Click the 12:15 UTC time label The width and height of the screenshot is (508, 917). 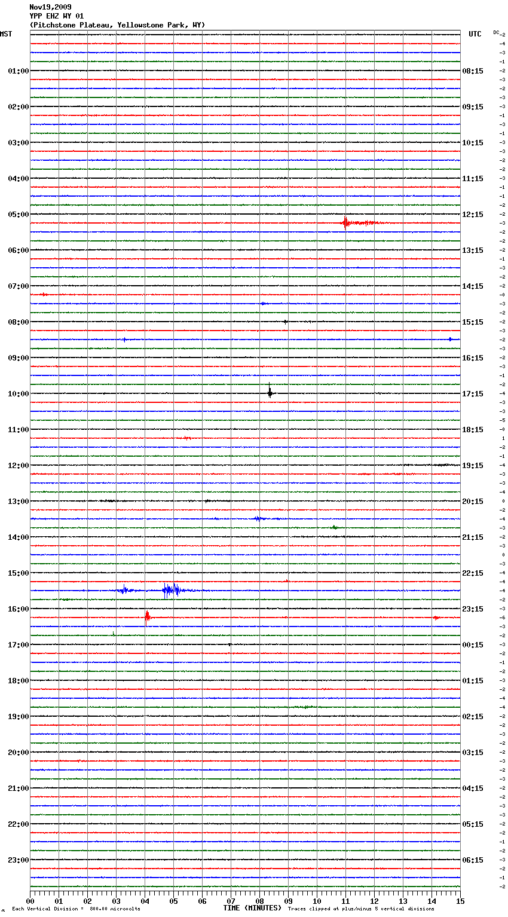coord(473,215)
